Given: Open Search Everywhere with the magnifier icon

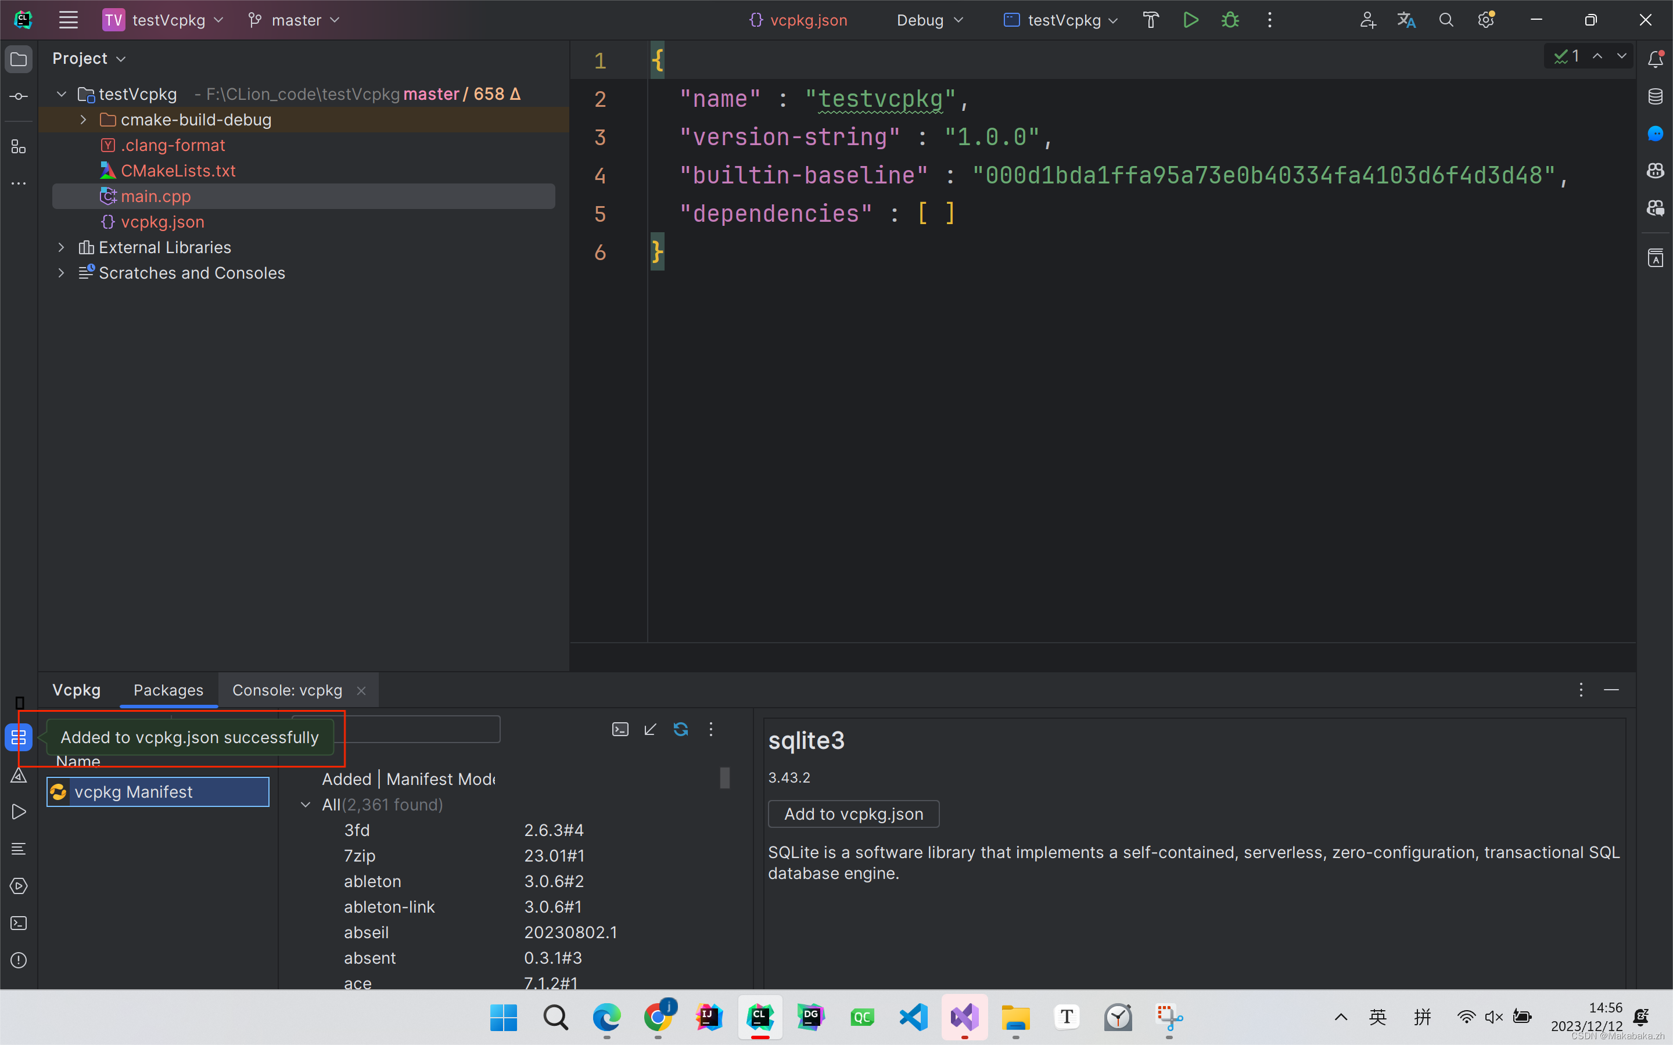Looking at the screenshot, I should point(1446,19).
